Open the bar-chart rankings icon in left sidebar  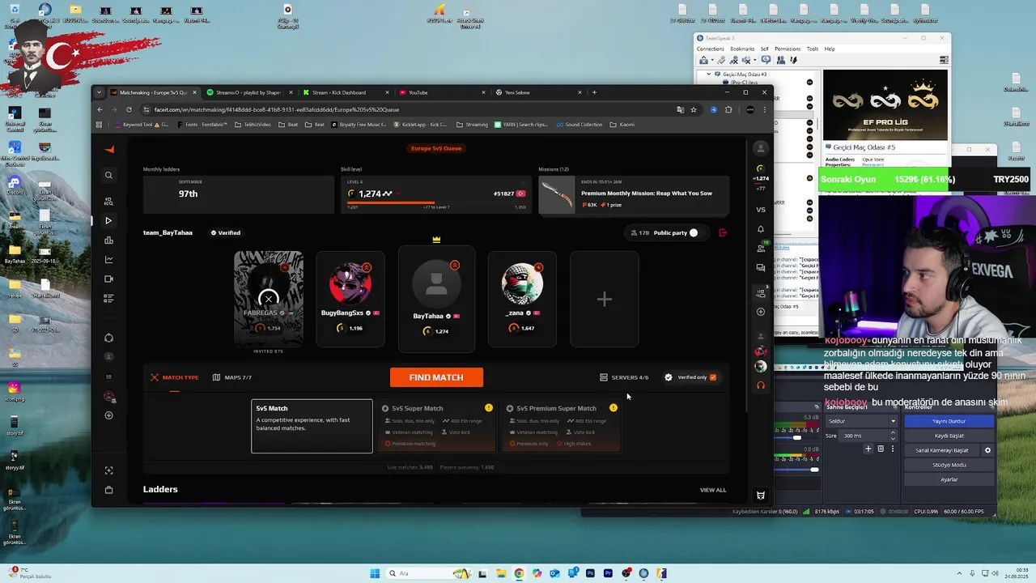click(x=108, y=240)
